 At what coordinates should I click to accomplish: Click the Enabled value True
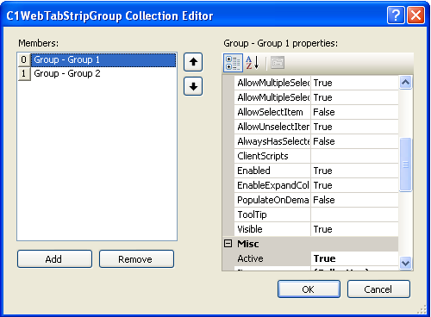point(354,171)
